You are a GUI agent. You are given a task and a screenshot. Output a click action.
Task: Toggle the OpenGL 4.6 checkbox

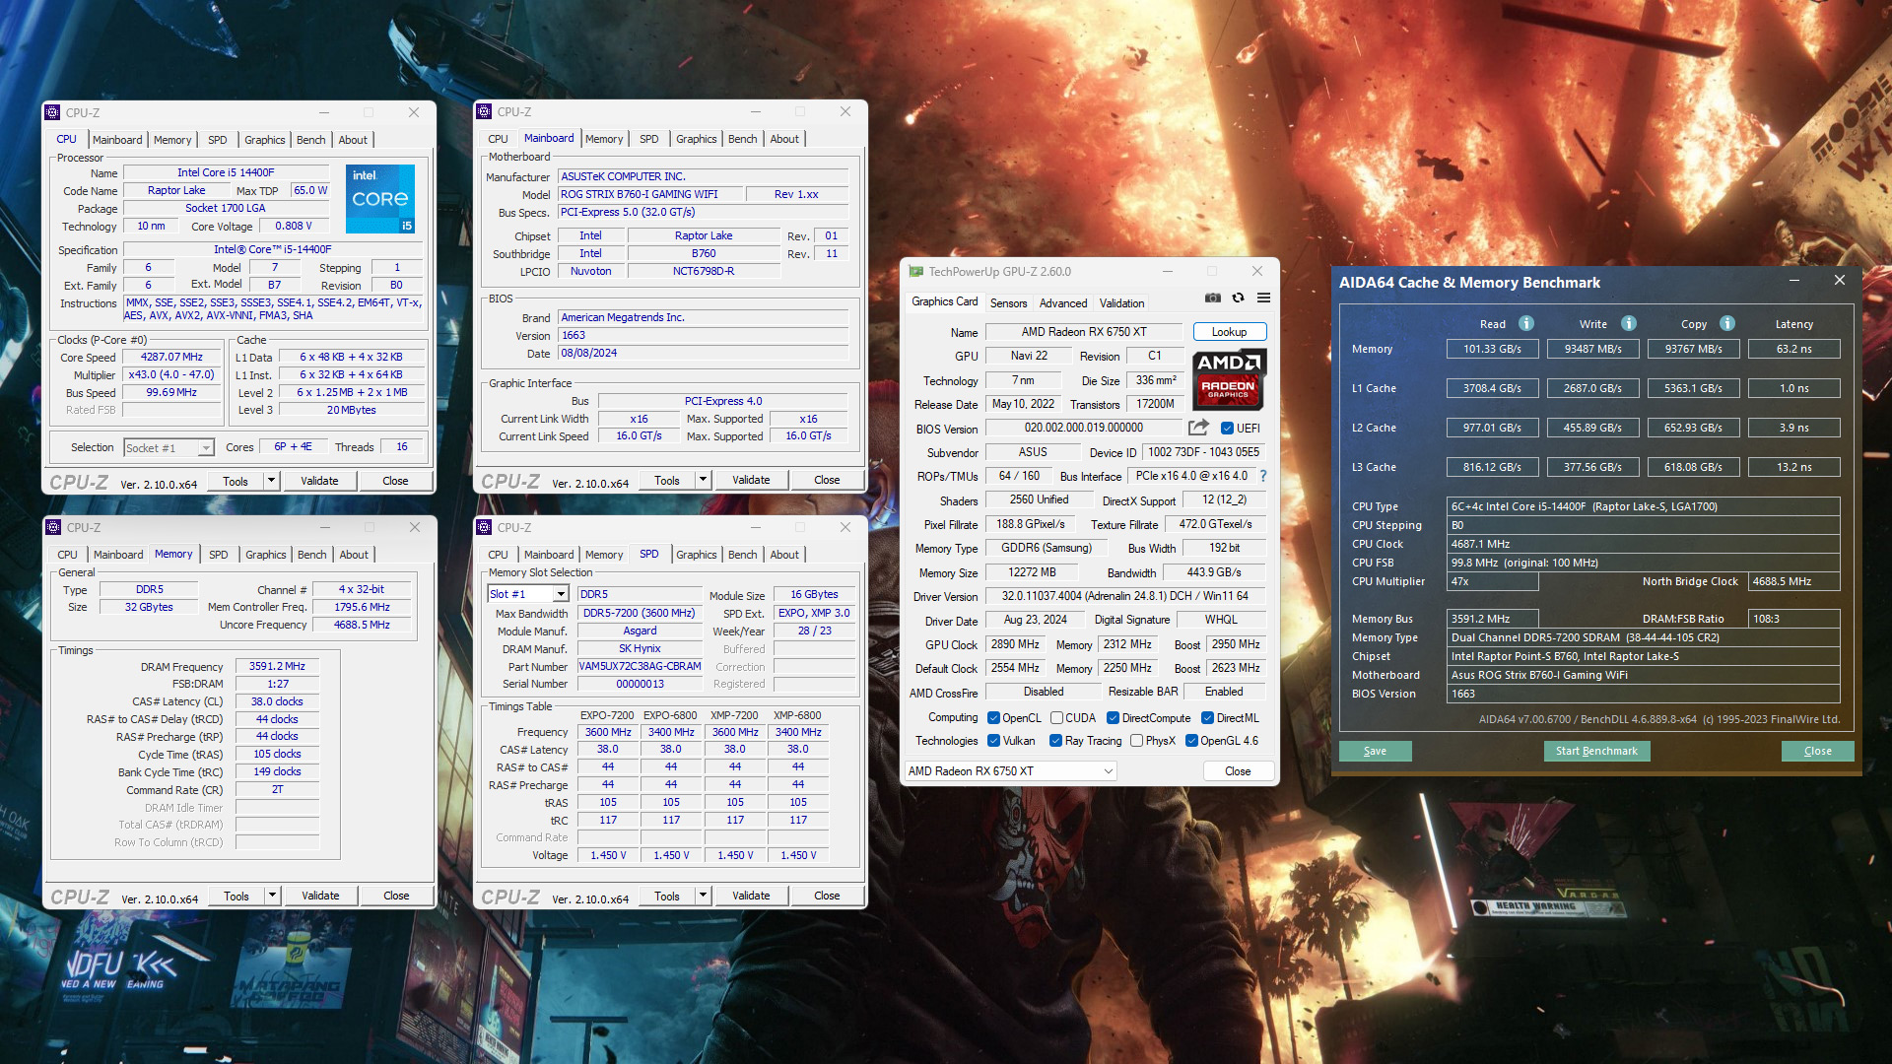click(x=1191, y=741)
